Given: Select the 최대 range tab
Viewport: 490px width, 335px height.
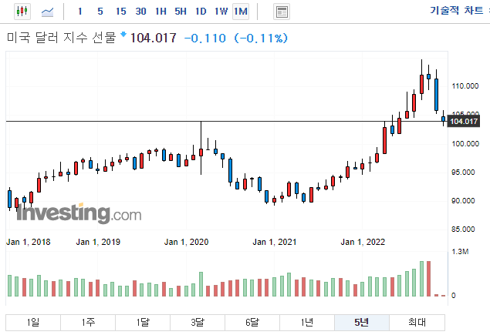Looking at the screenshot, I should point(417,322).
